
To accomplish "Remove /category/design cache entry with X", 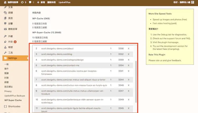I will click(x=129, y=60).
